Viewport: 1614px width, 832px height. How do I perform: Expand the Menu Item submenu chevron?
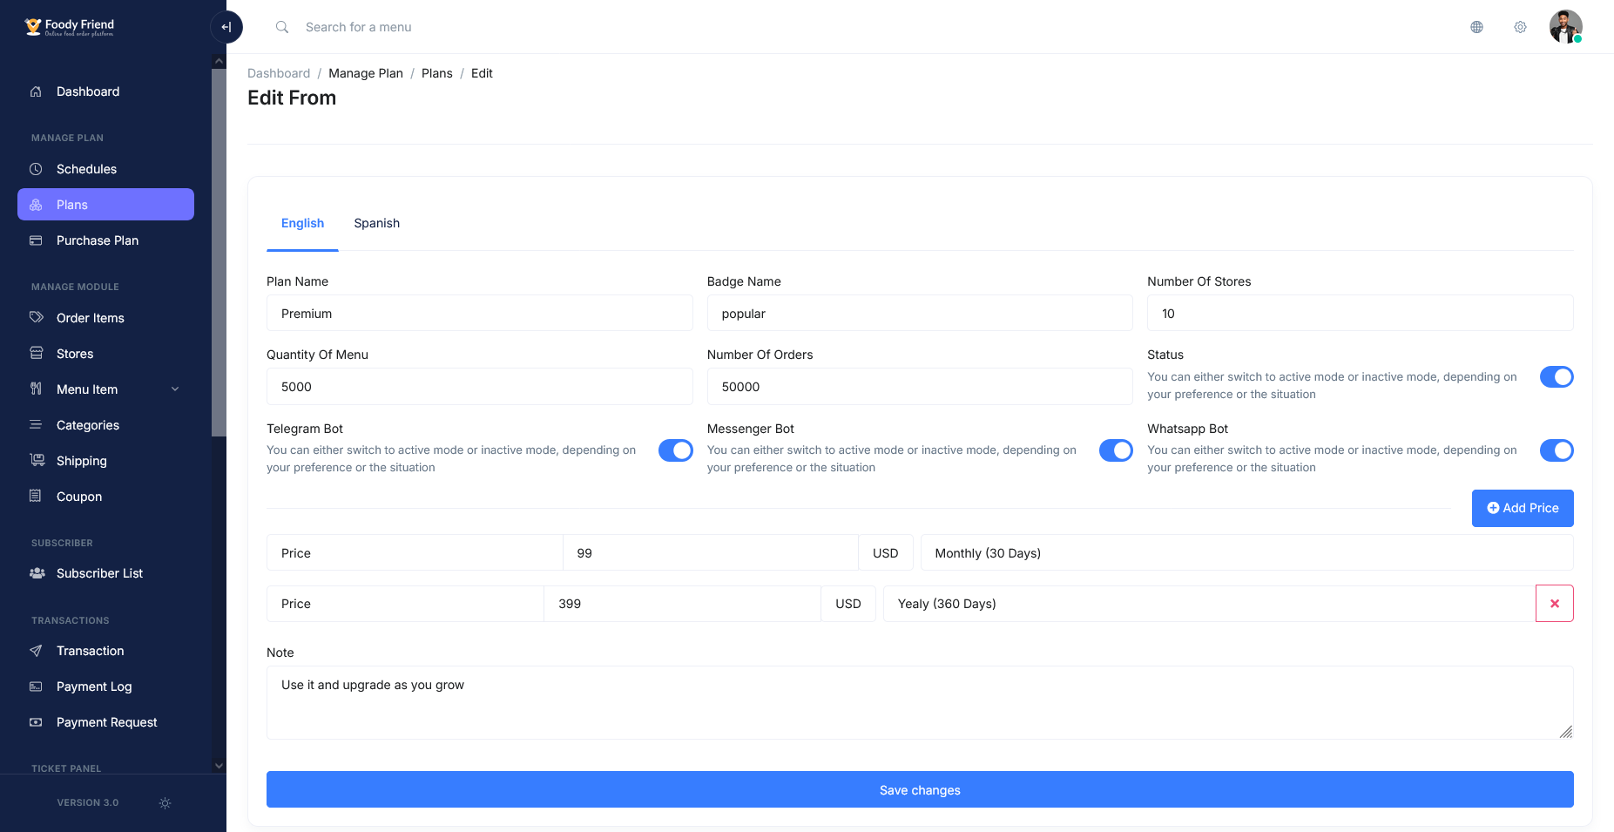(x=175, y=389)
